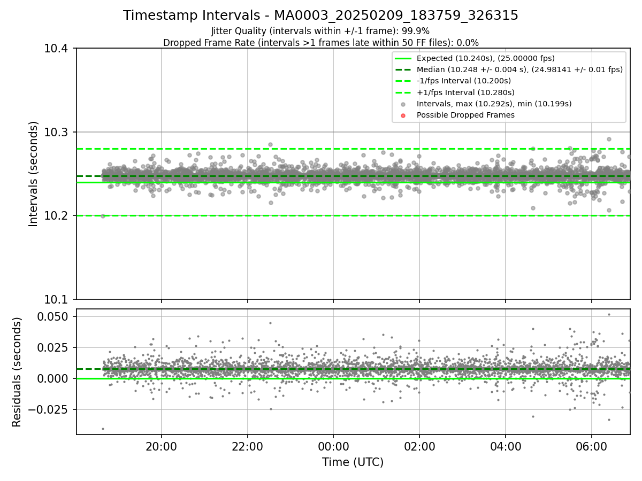Click the highest interval point near 10.292s
This screenshot has height=481, width=642.
click(609, 139)
